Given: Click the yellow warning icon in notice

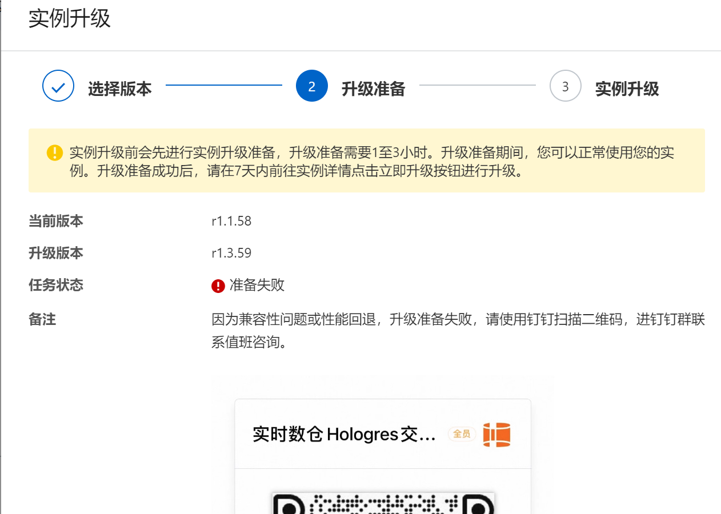Looking at the screenshot, I should pyautogui.click(x=55, y=152).
